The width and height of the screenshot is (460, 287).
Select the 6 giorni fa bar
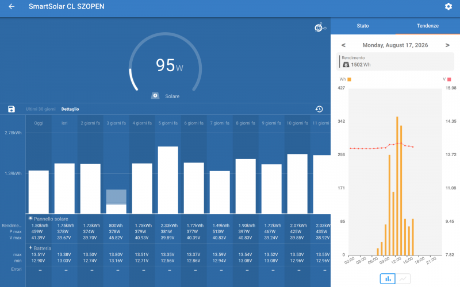tap(194, 188)
